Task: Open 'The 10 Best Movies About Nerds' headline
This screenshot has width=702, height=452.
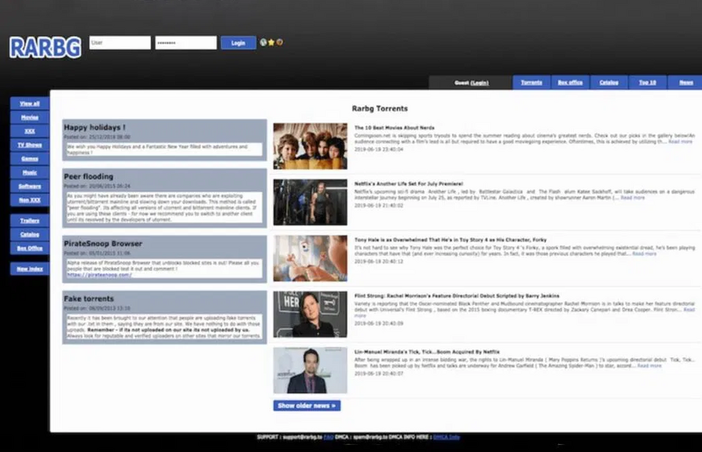Action: pyautogui.click(x=394, y=128)
